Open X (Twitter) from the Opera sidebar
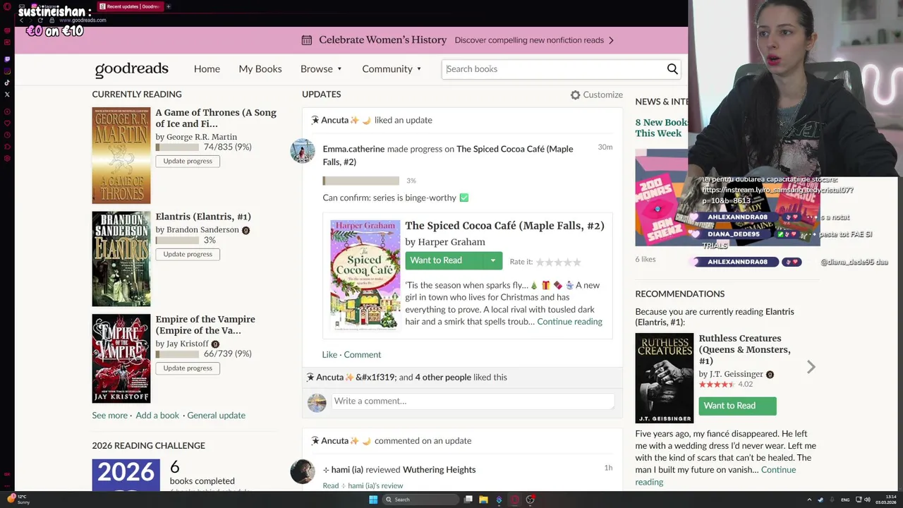Screen dimensions: 903x508 [7, 94]
